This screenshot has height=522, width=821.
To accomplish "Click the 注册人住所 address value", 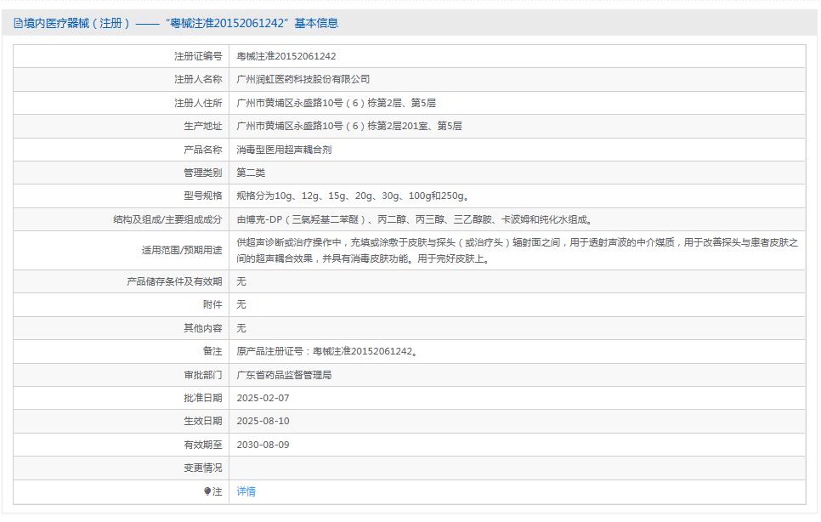I will point(336,103).
